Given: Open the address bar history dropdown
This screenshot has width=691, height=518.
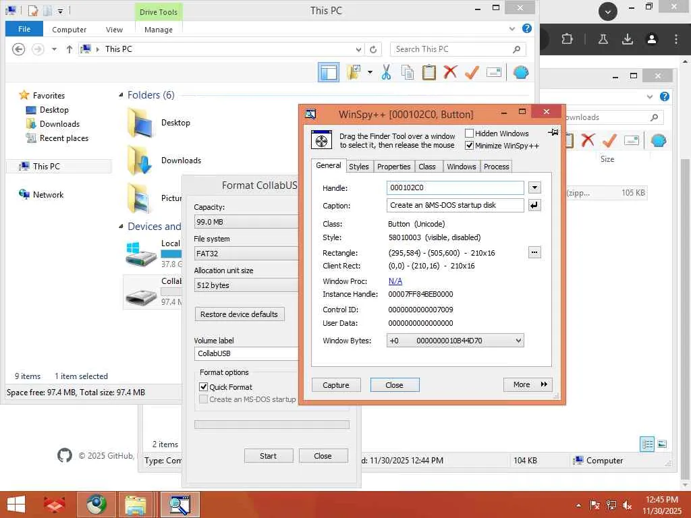Looking at the screenshot, I should 359,49.
